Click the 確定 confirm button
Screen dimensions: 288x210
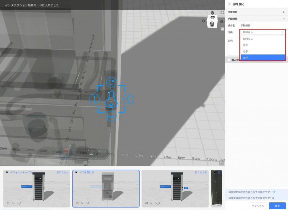277,206
